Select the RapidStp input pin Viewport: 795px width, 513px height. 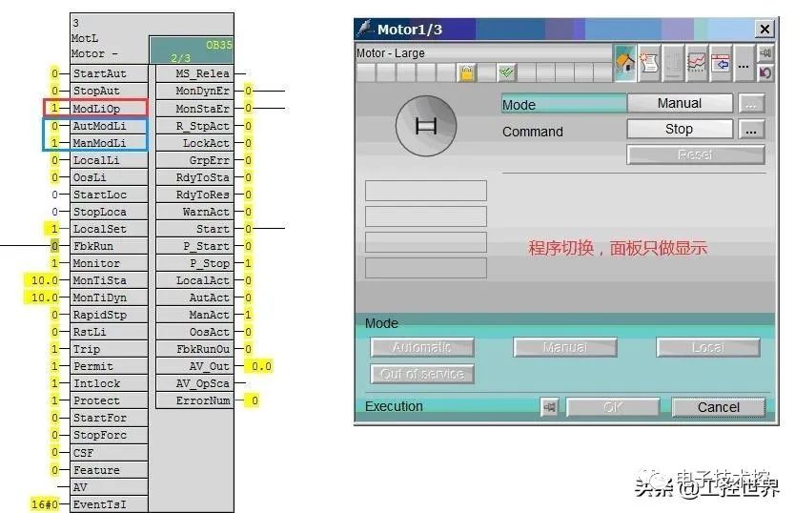pyautogui.click(x=110, y=315)
